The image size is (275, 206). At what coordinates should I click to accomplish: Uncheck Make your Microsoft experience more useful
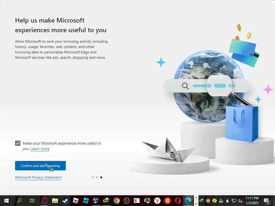(x=18, y=143)
